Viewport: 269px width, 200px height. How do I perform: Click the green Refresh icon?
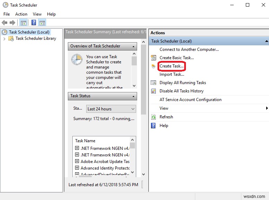coord(153,117)
